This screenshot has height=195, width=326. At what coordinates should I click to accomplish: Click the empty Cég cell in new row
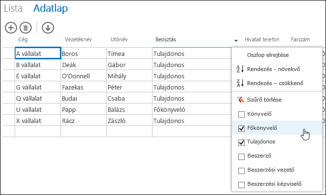[38, 131]
